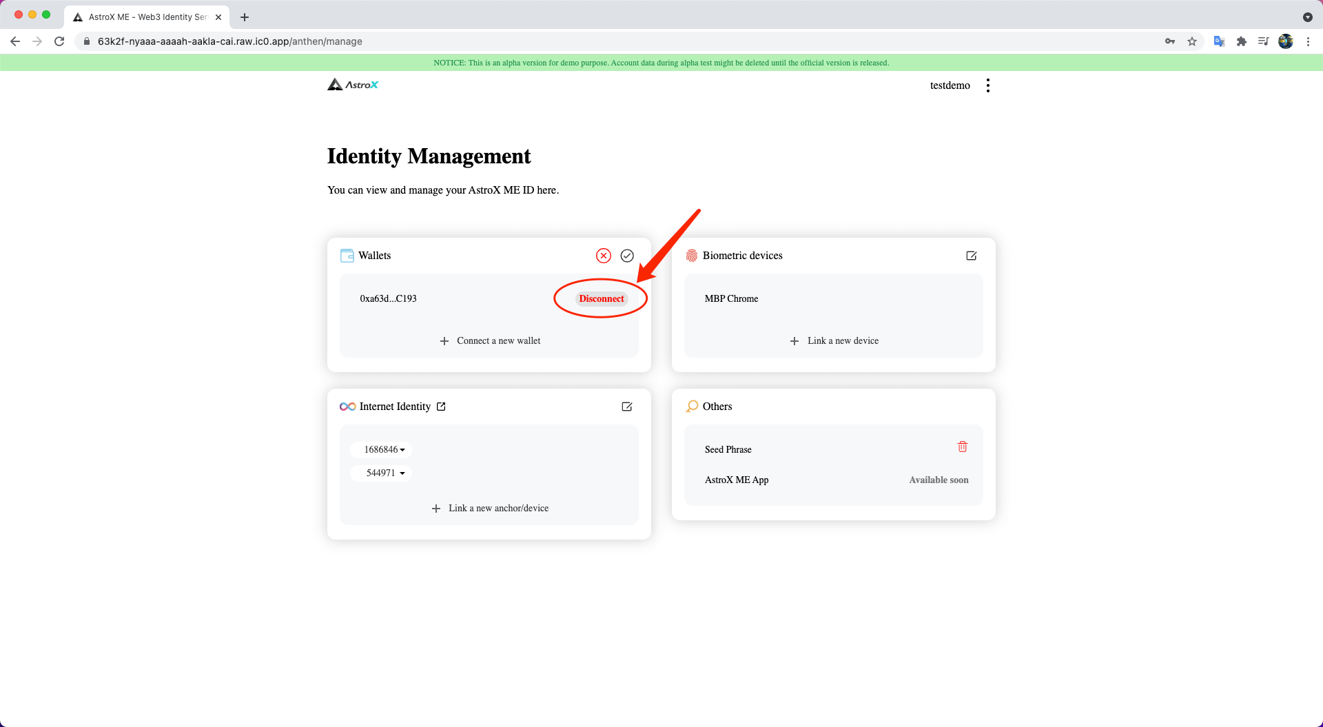Open the Chrome profile avatar
This screenshot has width=1323, height=727.
coord(1286,41)
